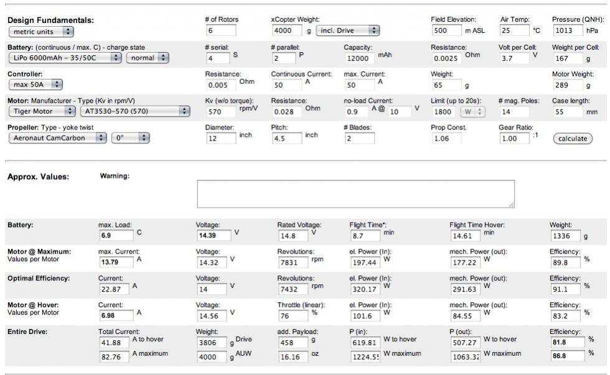Expand the Aeronaut CamCarbon propeller dropdown
Viewport: 610px width, 375px height.
57,138
